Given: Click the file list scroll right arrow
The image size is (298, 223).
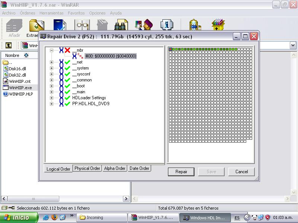Looking at the screenshot, I should tap(126, 199).
